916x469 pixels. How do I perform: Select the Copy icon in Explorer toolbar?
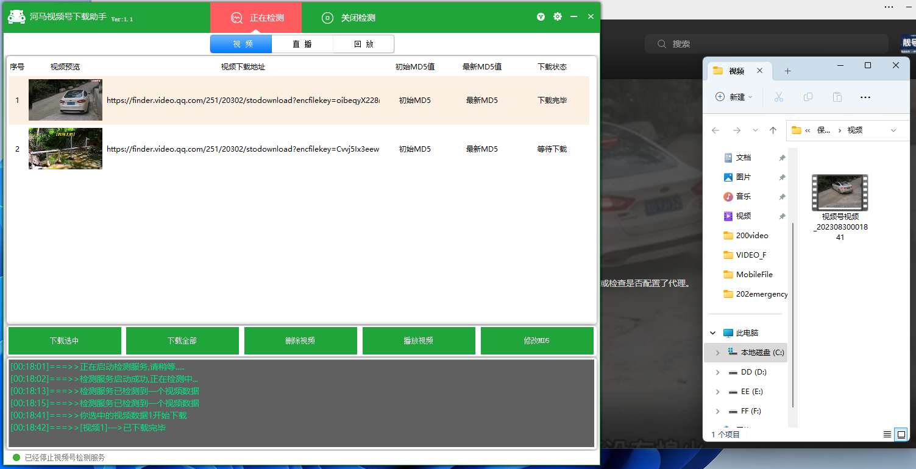point(808,96)
